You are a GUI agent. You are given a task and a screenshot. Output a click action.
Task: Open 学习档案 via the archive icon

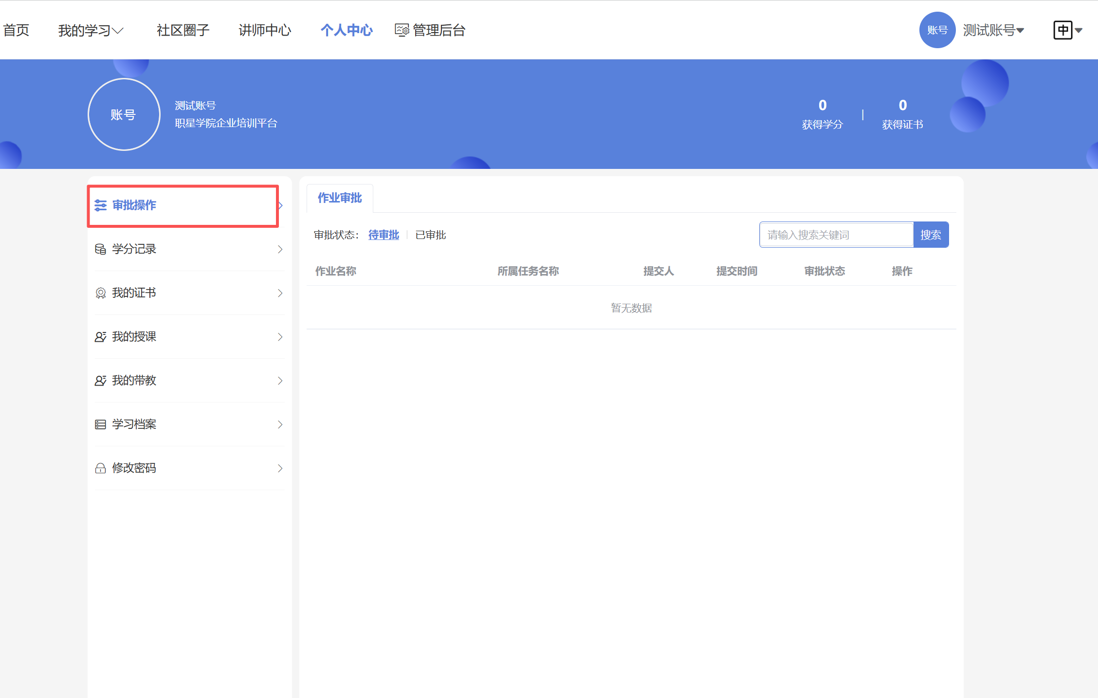coord(101,424)
